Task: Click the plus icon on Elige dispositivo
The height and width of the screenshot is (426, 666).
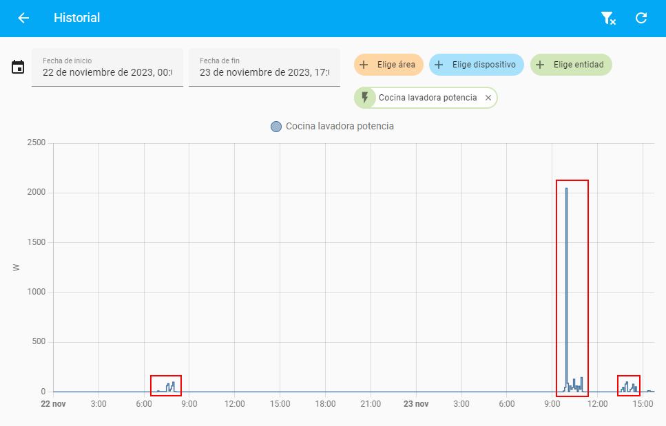Action: point(439,65)
